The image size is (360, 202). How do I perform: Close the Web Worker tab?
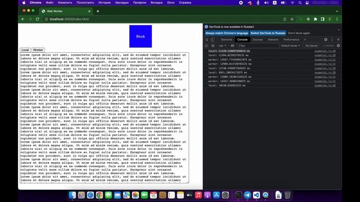point(89,11)
